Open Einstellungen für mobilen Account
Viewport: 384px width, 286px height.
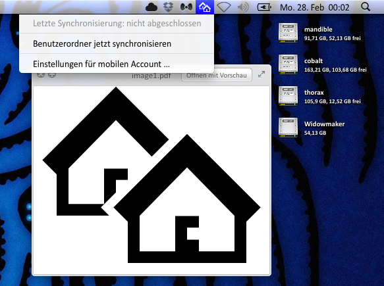point(117,64)
